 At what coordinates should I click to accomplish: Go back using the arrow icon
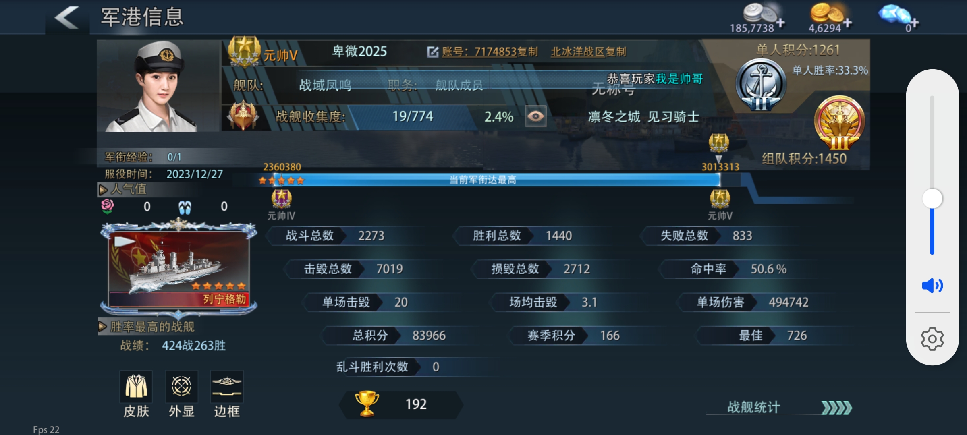[x=67, y=18]
